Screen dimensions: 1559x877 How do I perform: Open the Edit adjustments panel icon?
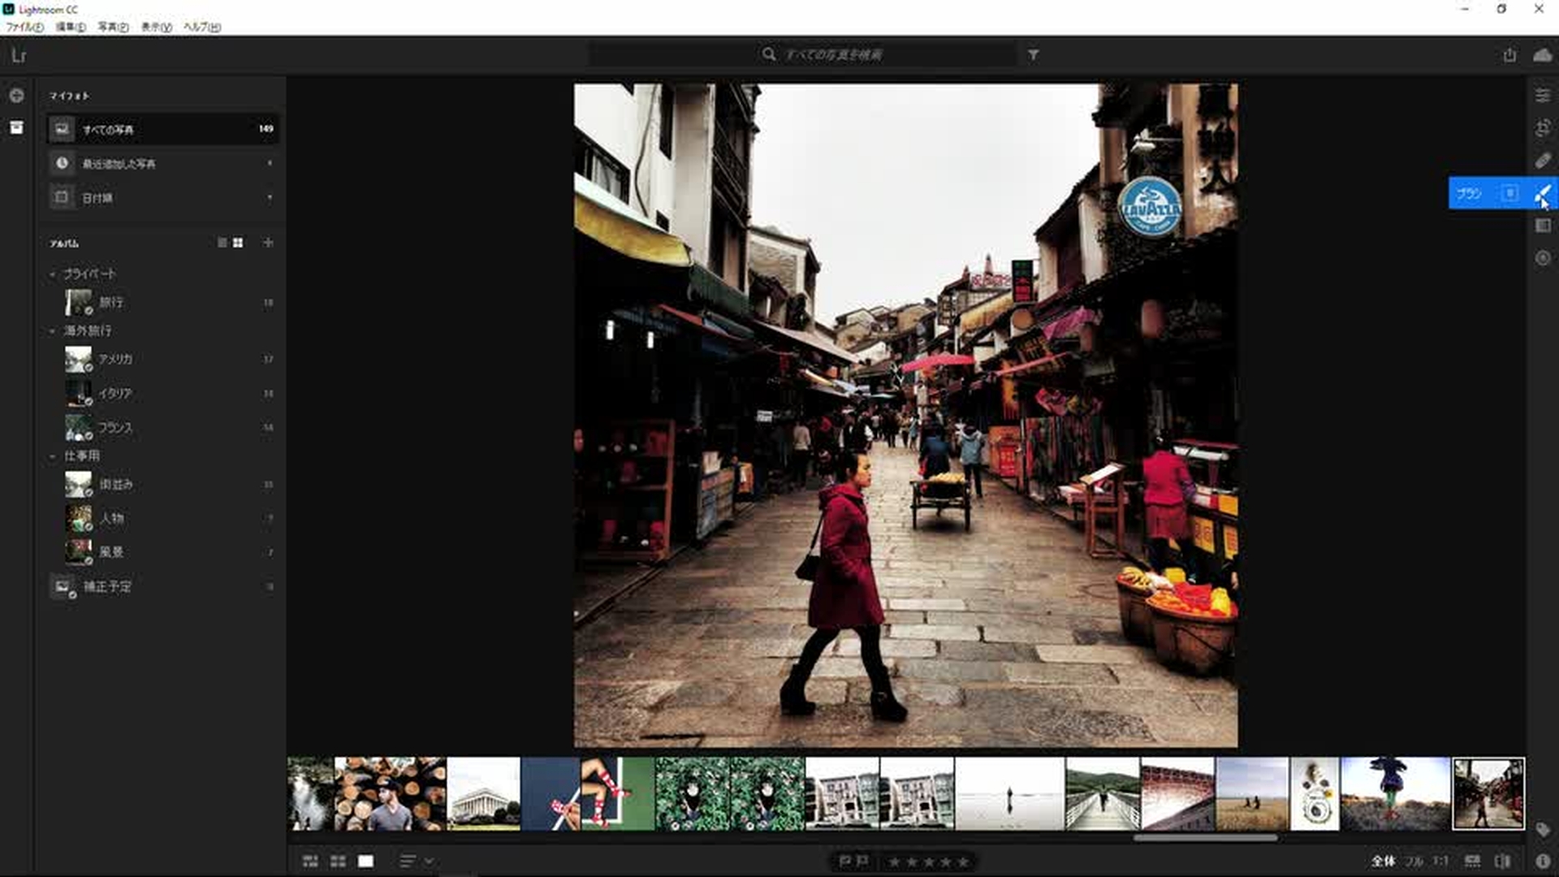[1543, 96]
